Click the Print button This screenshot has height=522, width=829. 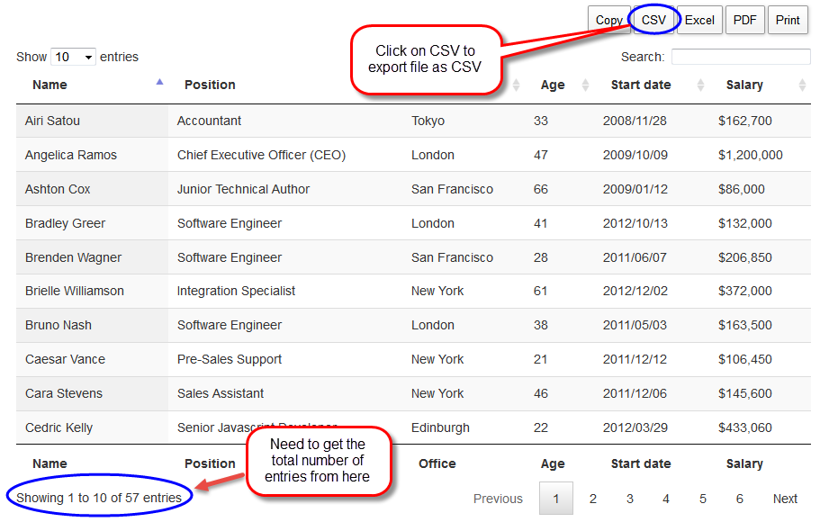(788, 20)
